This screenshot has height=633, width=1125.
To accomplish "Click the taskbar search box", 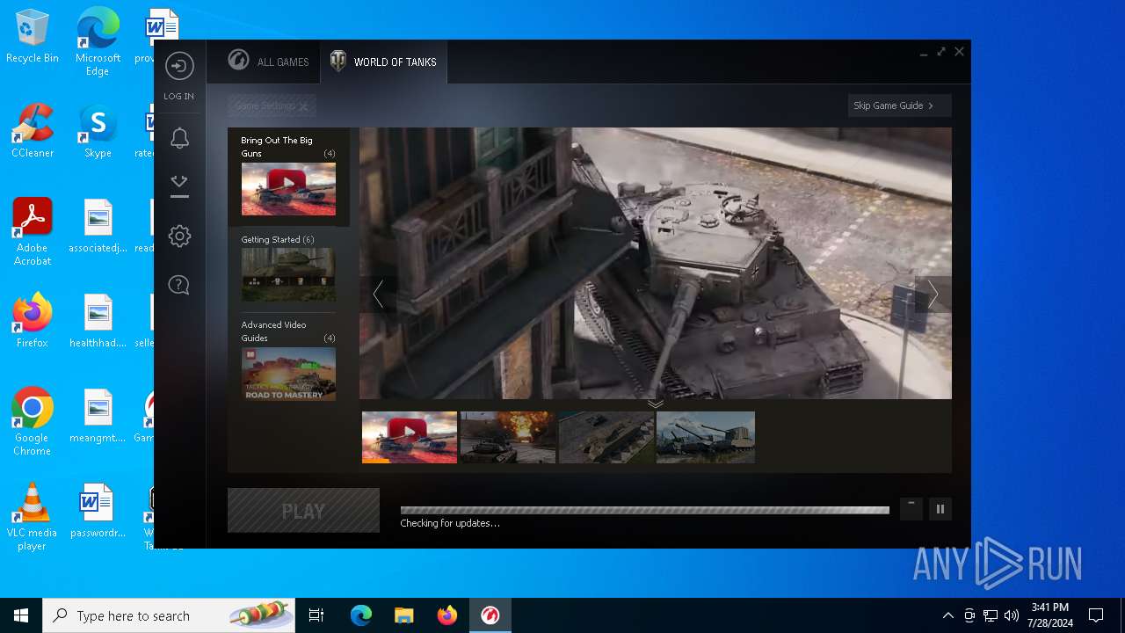I will [x=169, y=615].
